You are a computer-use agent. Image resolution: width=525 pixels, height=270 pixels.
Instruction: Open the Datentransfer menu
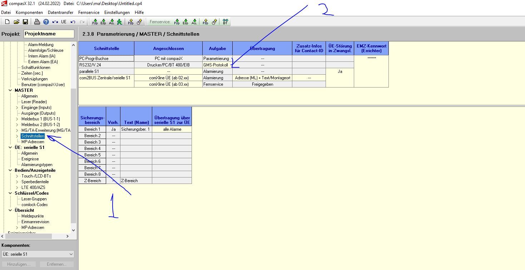click(61, 12)
